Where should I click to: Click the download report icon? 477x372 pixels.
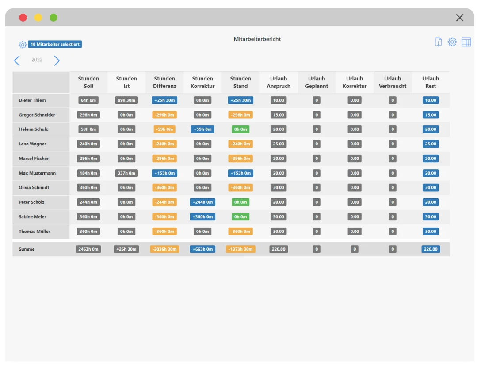(438, 42)
